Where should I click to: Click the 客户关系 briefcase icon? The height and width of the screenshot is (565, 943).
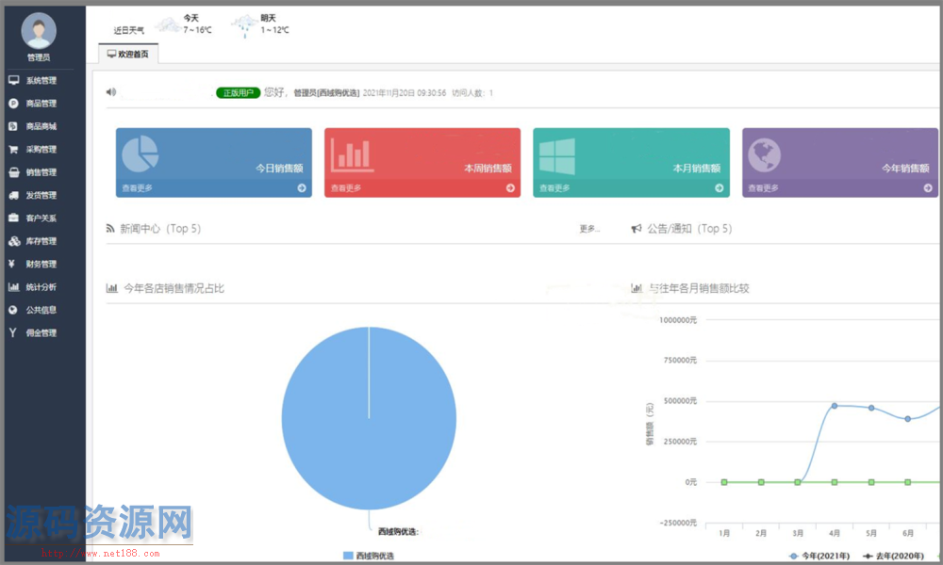point(13,218)
